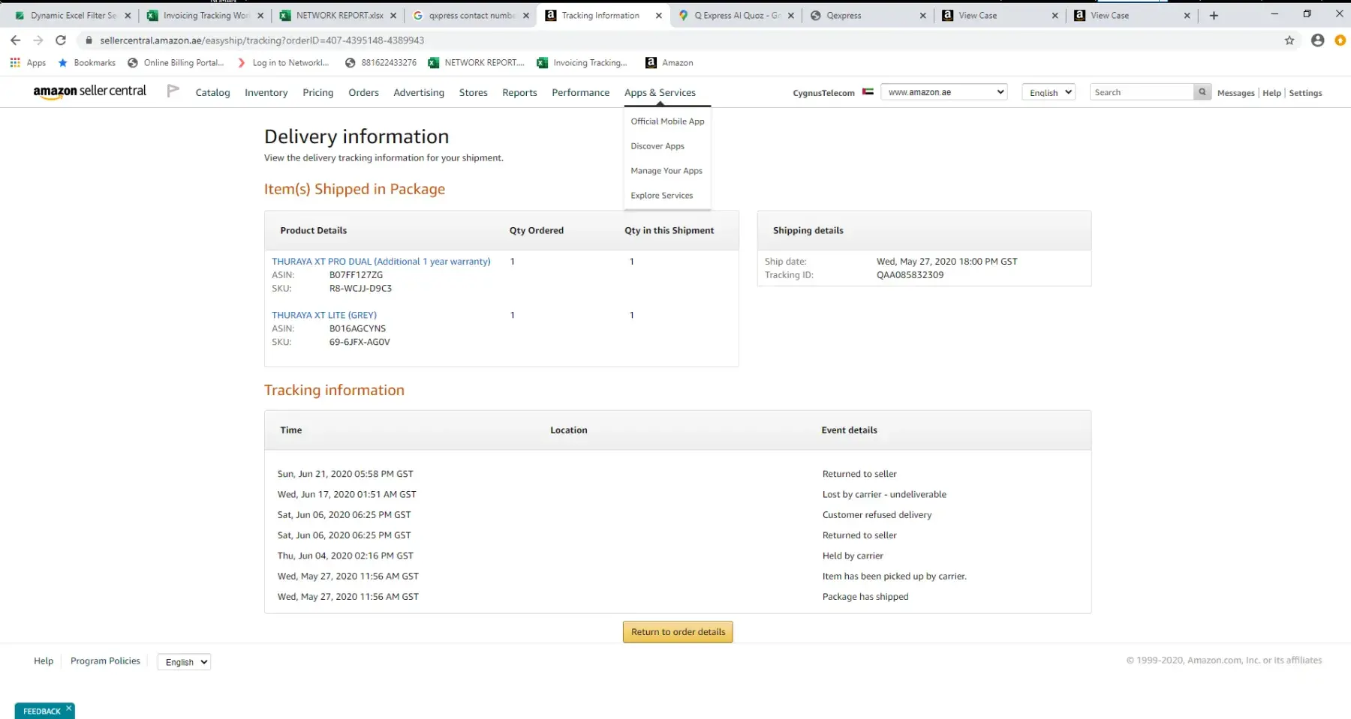Click the flag icon beside the logo
The height and width of the screenshot is (719, 1351).
173,91
